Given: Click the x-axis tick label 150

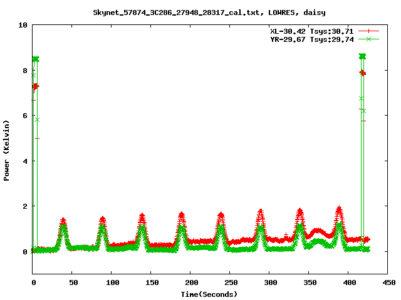Looking at the screenshot, I should pos(152,282).
